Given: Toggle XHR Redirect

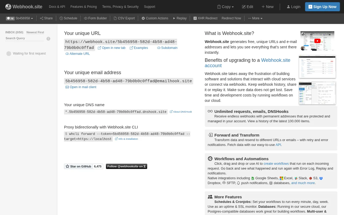Looking at the screenshot, I should (205, 18).
